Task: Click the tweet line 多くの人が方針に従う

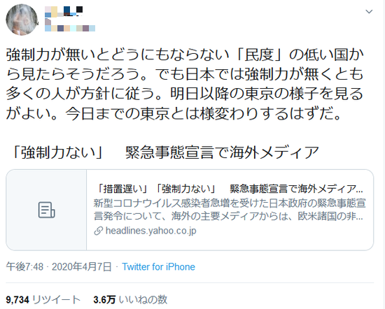Action: click(184, 94)
